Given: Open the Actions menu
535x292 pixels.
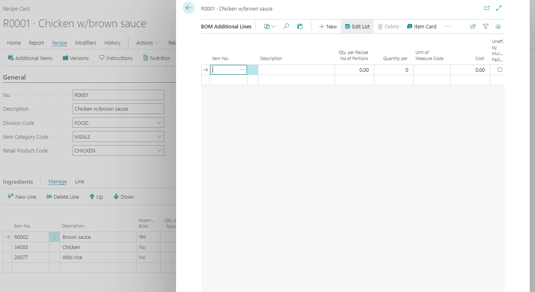Looking at the screenshot, I should [x=148, y=43].
